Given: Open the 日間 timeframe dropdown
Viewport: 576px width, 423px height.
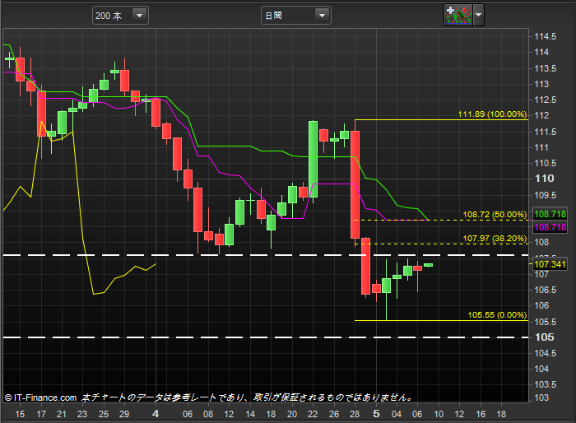Looking at the screenshot, I should [295, 16].
